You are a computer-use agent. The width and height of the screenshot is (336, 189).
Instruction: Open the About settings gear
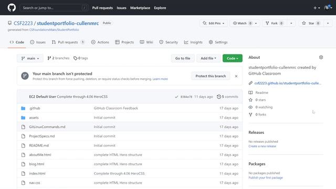click(321, 57)
